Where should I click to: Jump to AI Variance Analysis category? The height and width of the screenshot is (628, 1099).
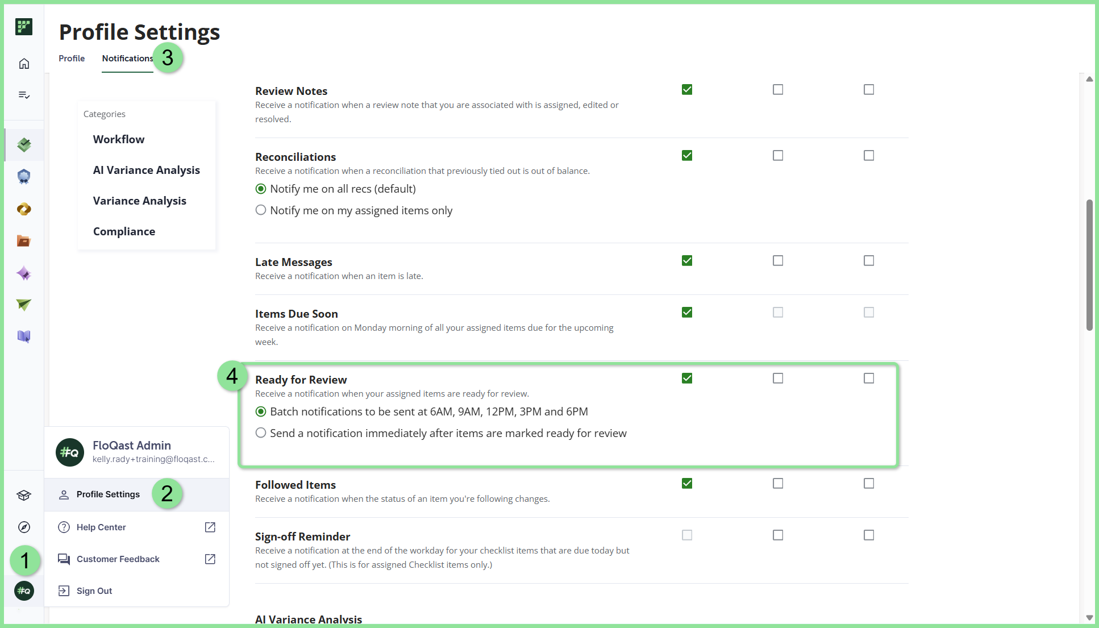[147, 170]
